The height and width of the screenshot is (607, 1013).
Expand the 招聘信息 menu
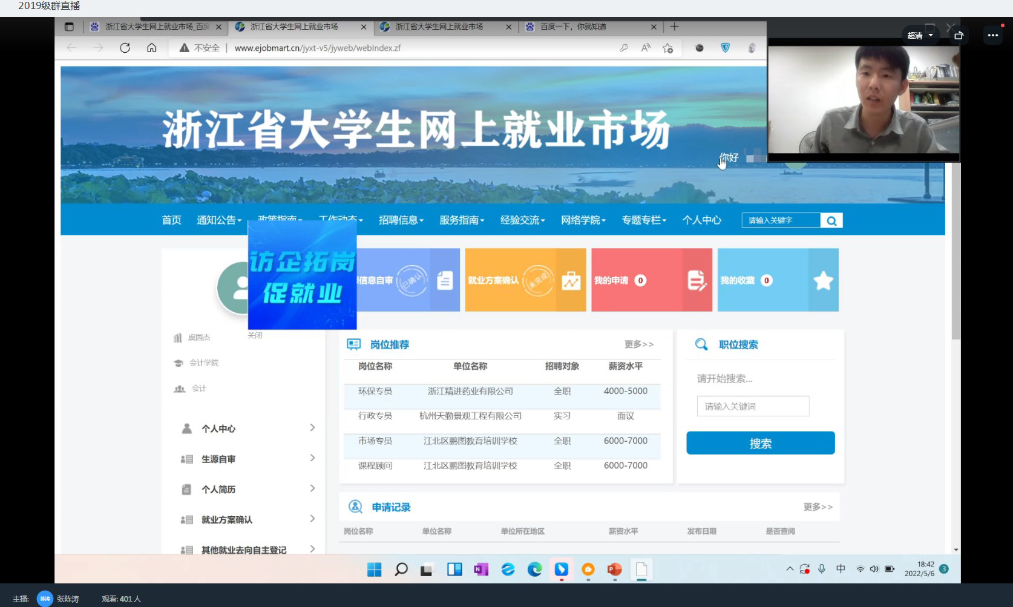click(x=401, y=220)
